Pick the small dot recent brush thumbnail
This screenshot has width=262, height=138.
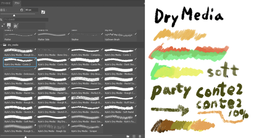click(x=3, y=26)
